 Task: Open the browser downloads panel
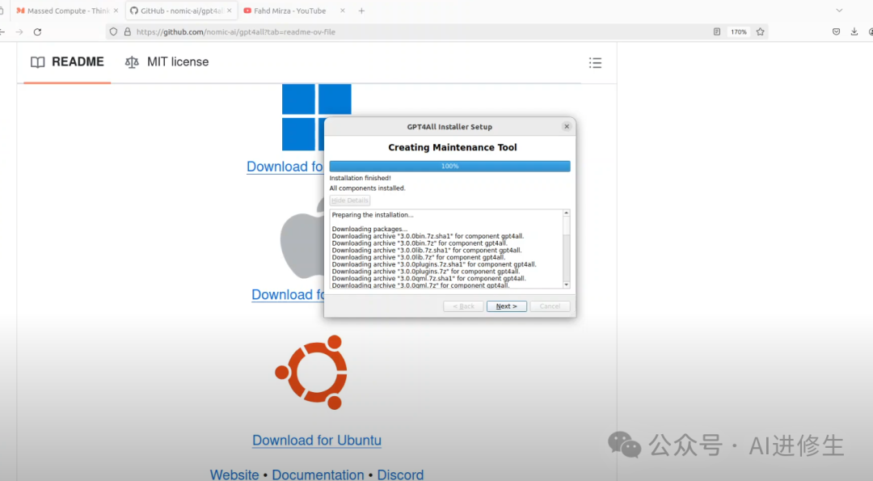(x=854, y=32)
